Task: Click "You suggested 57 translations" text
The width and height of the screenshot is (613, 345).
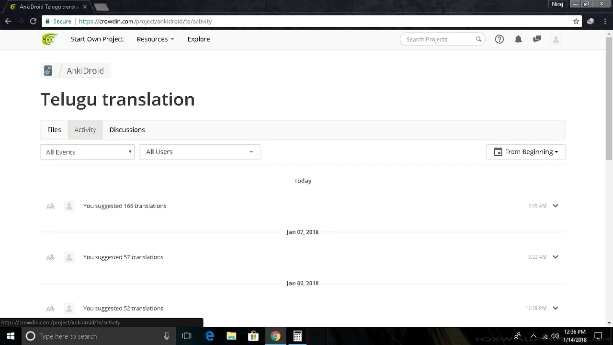Action: point(123,257)
